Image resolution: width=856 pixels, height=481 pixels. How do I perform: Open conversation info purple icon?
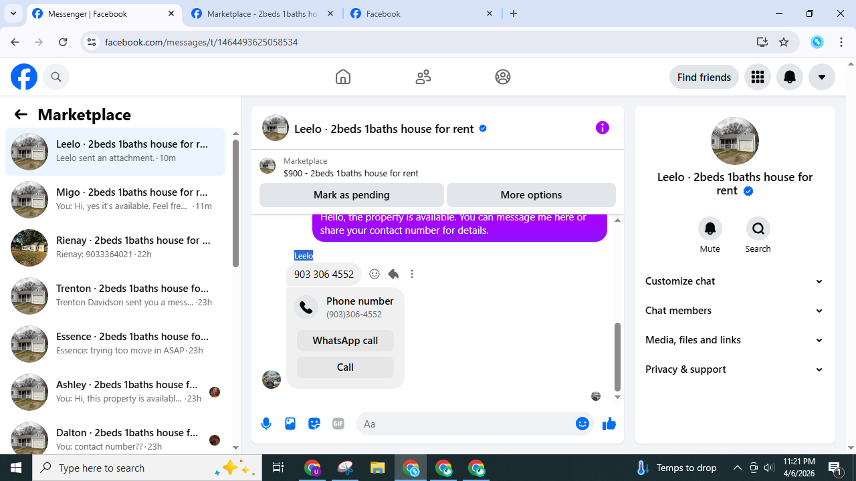[x=603, y=128]
